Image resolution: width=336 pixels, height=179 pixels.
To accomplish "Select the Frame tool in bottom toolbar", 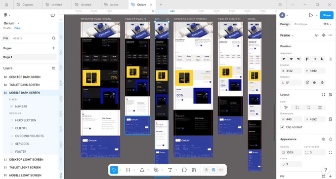I will click(x=128, y=170).
